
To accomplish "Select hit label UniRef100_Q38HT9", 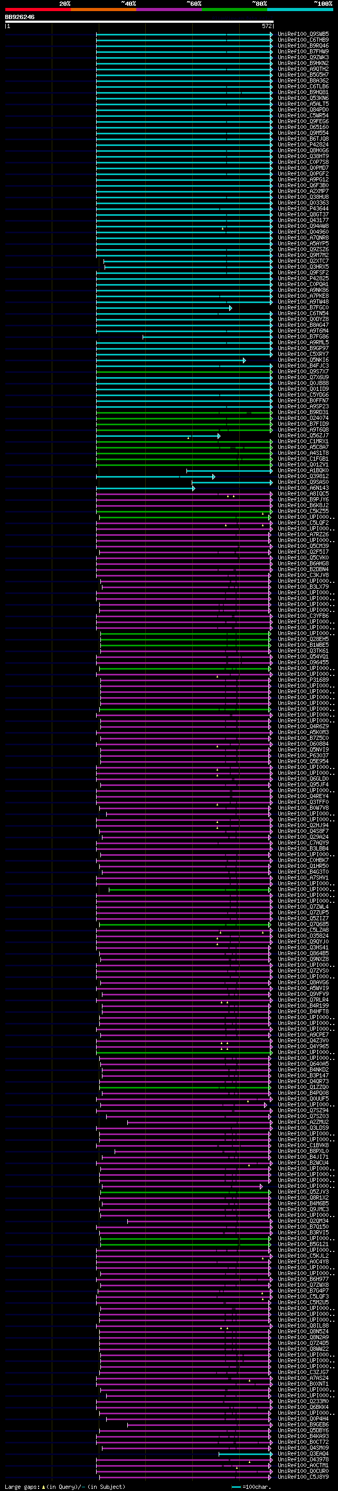I will click(x=303, y=156).
